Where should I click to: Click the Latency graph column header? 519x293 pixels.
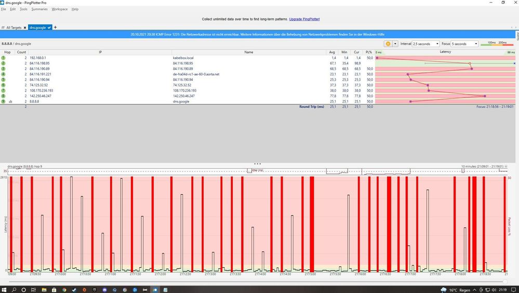point(445,52)
